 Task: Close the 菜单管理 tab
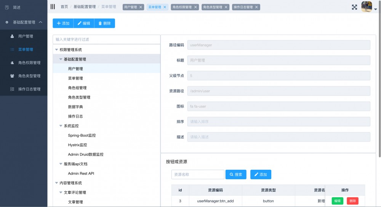[165, 7]
